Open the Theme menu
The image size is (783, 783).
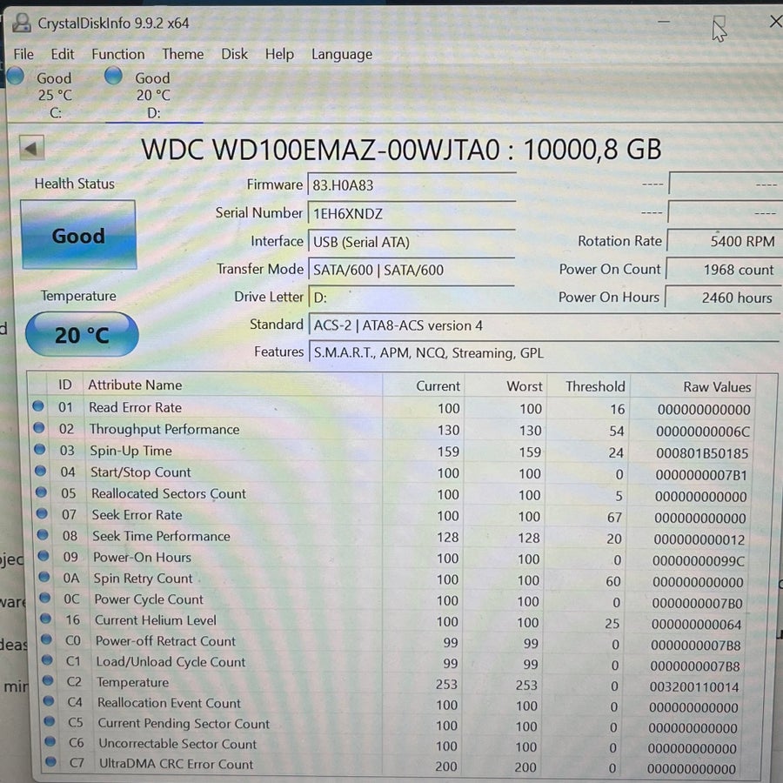[x=183, y=54]
